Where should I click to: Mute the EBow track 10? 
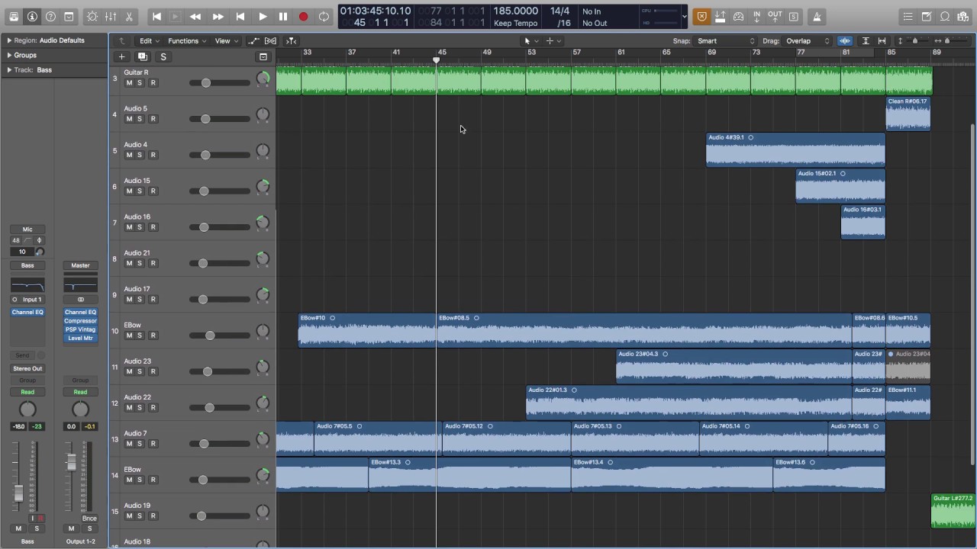pos(129,335)
